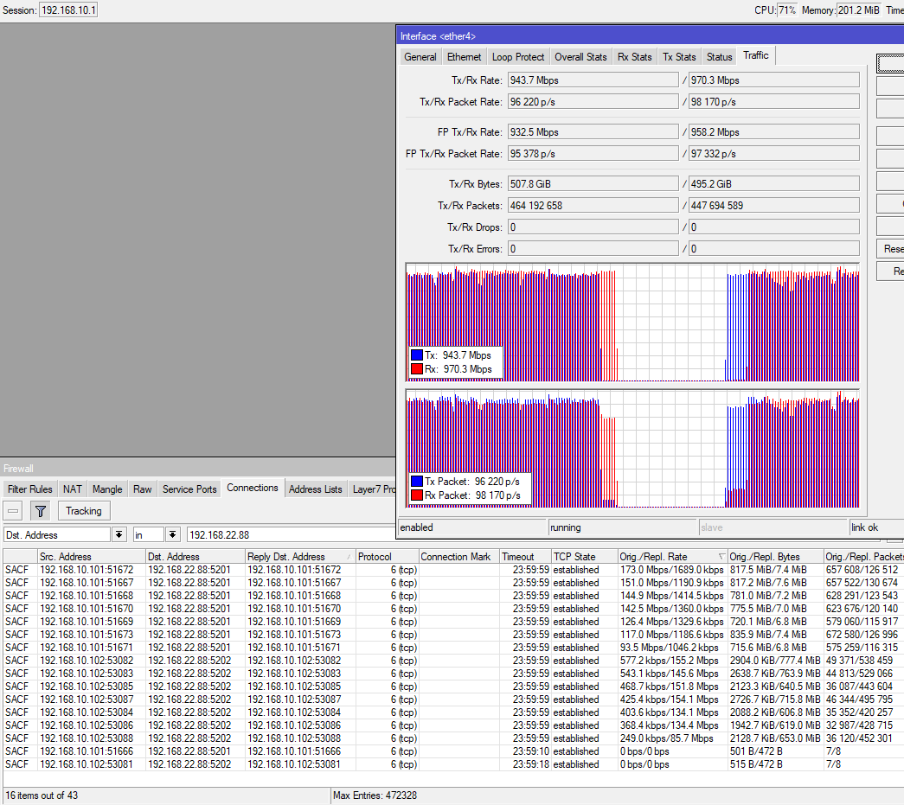Select the connection from 192.168.10.102:53082
This screenshot has width=904, height=805.
click(87, 661)
